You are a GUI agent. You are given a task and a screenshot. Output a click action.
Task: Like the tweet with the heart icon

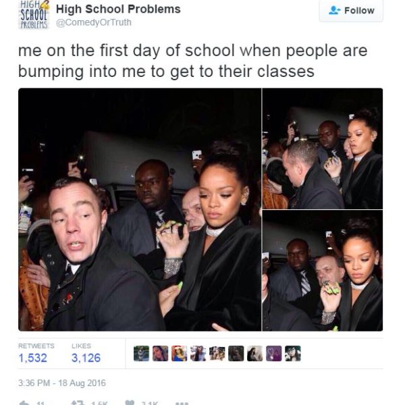(x=130, y=403)
